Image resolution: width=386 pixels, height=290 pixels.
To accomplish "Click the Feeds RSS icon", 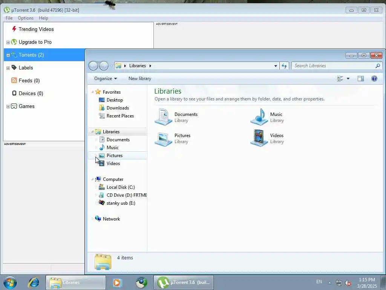I will (x=14, y=80).
